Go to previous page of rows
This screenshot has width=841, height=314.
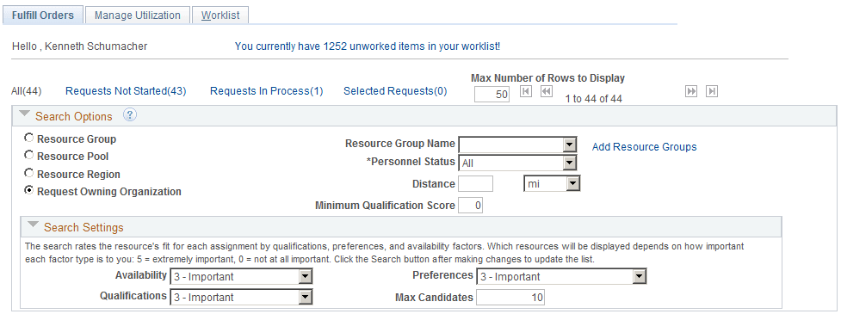546,92
